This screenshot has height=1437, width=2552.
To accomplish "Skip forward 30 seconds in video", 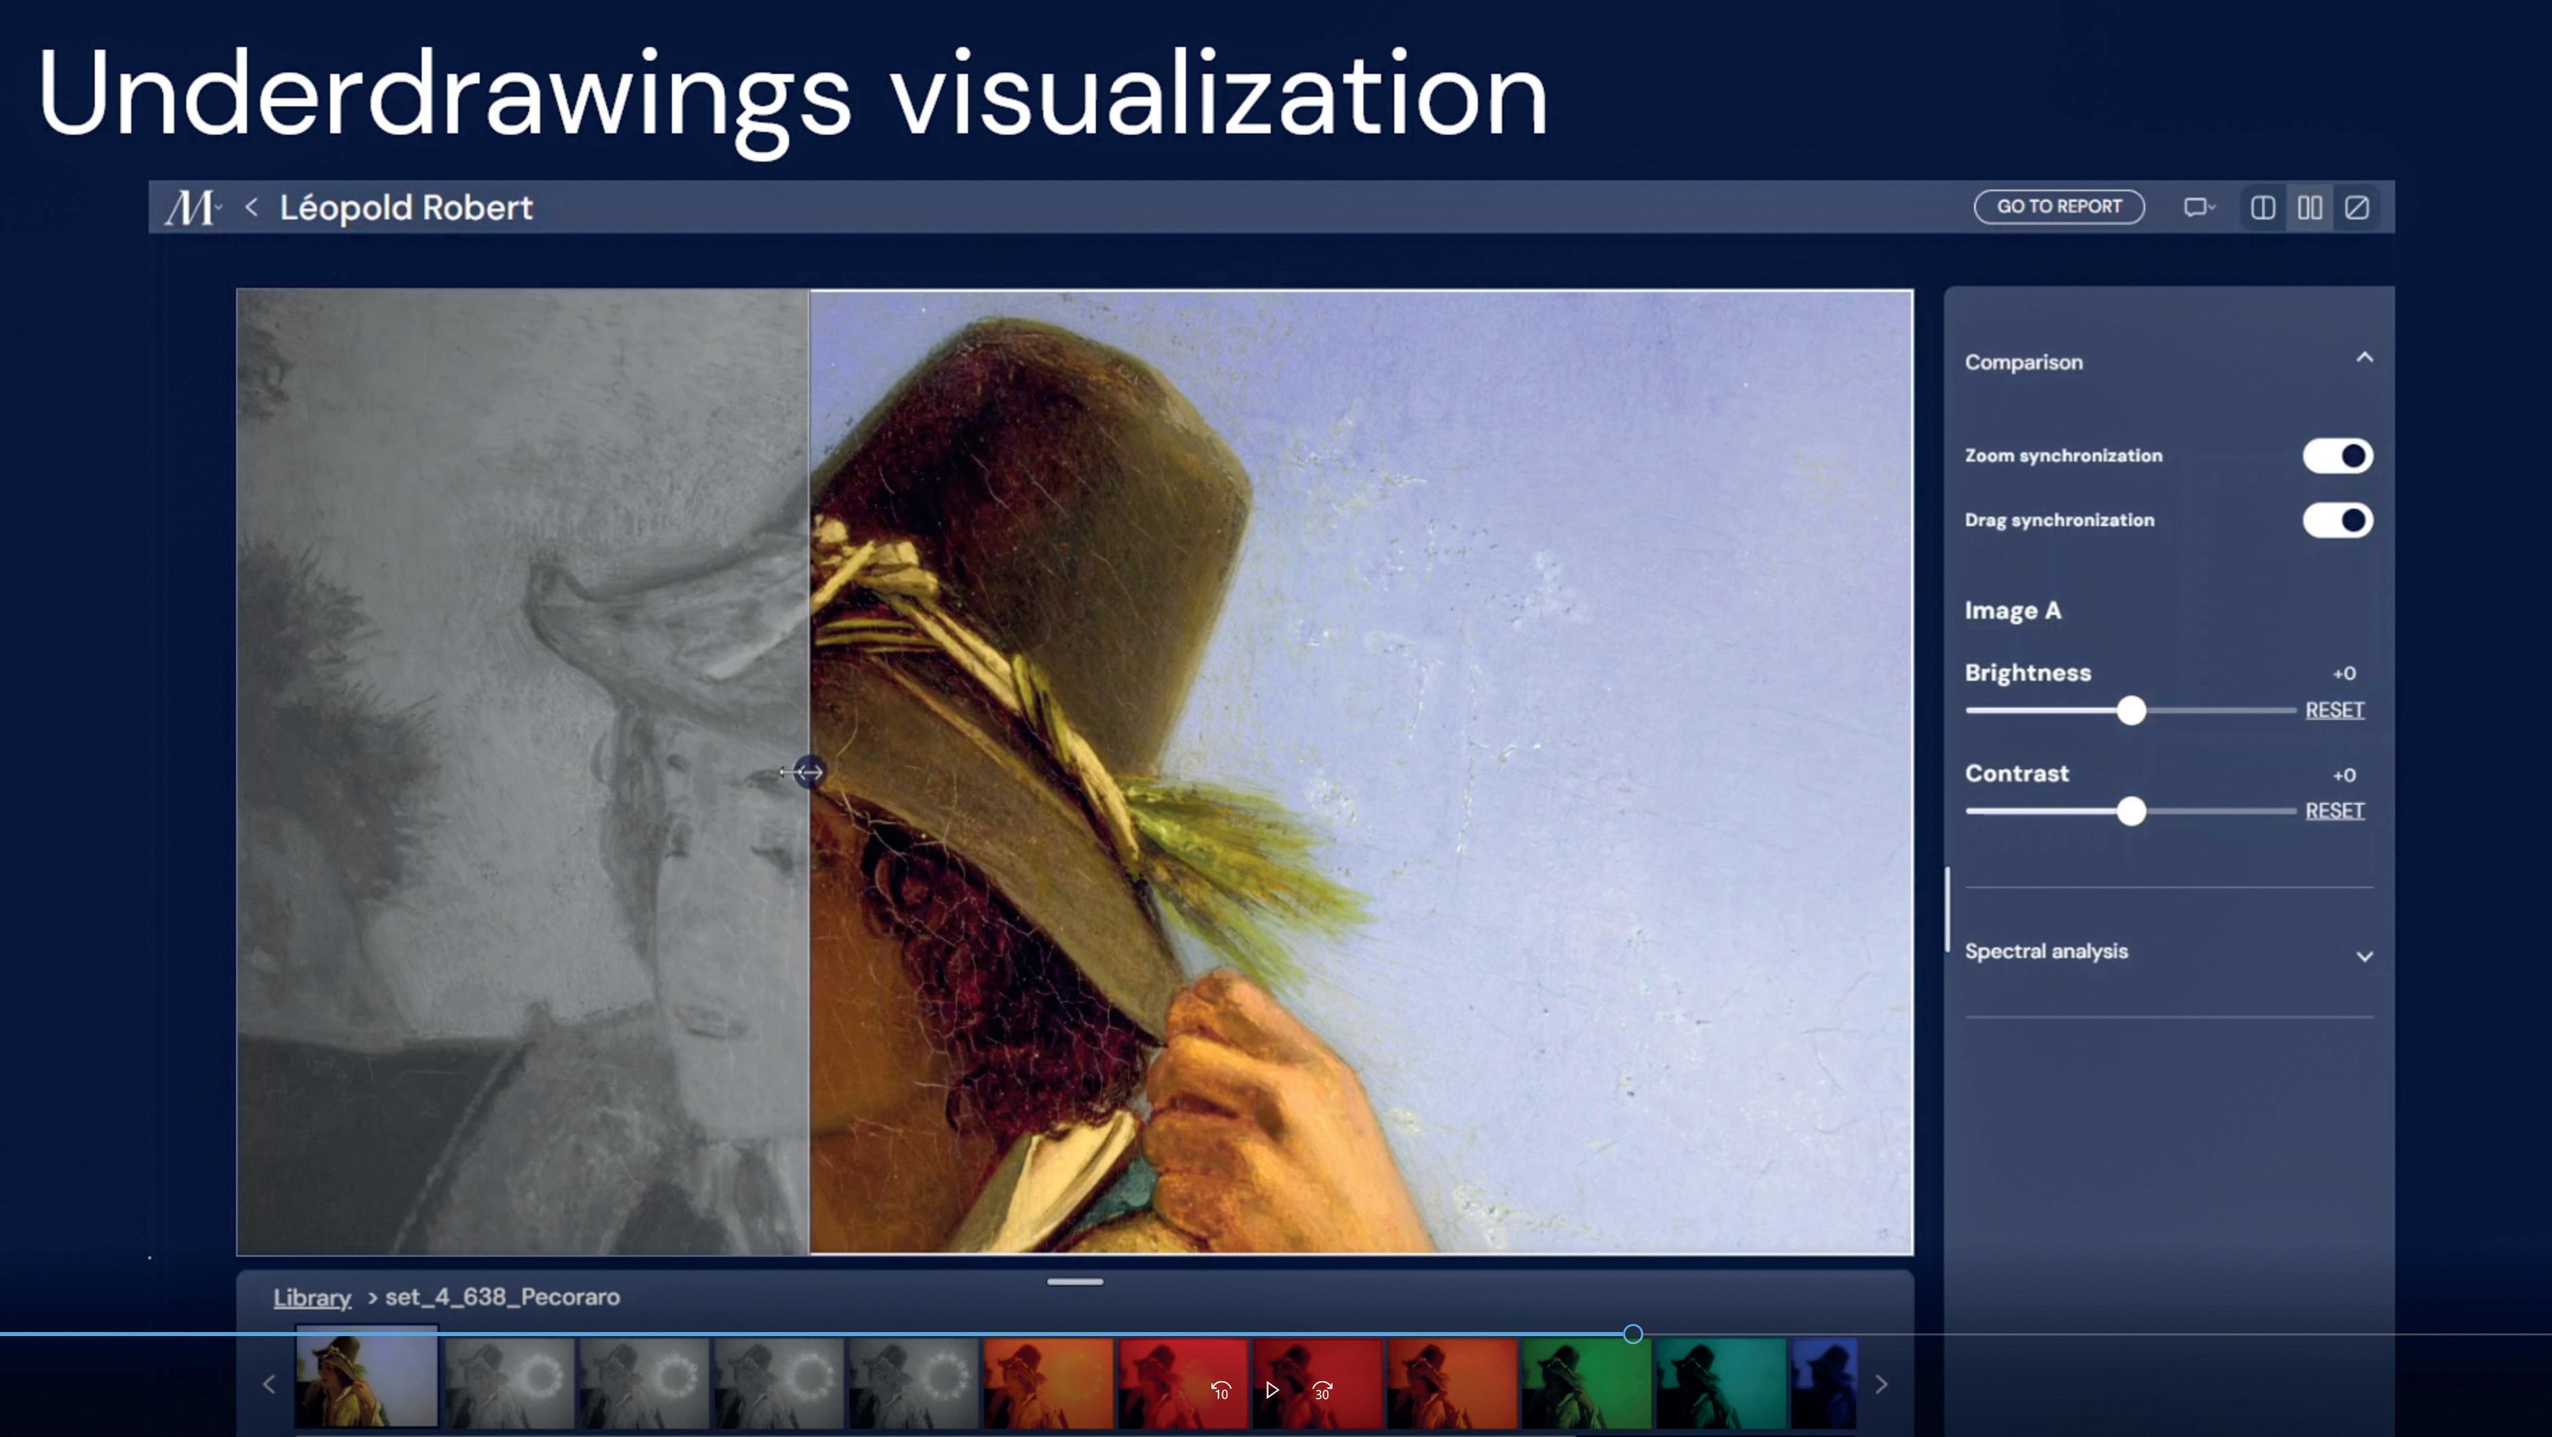I will click(1322, 1391).
